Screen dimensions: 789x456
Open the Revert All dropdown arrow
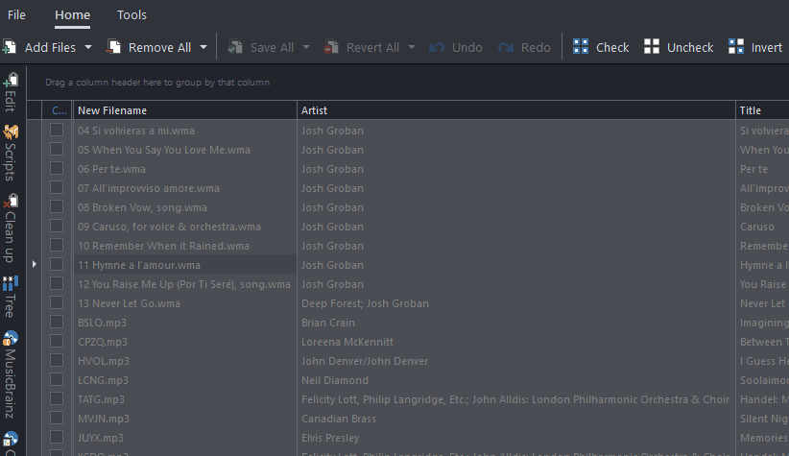coord(412,47)
